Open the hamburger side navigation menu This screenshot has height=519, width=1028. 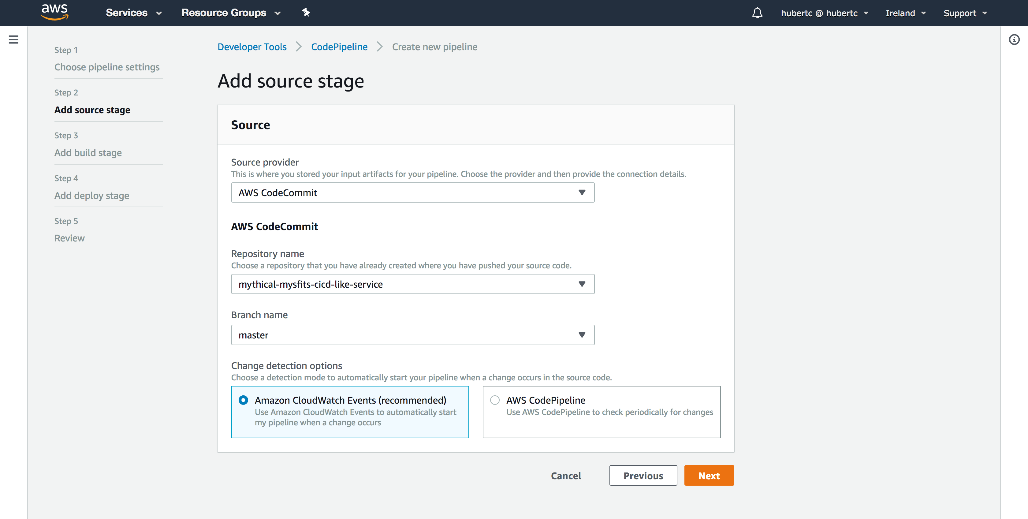pyautogui.click(x=13, y=39)
